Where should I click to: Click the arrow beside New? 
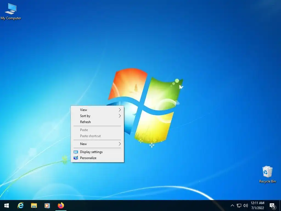pos(120,144)
